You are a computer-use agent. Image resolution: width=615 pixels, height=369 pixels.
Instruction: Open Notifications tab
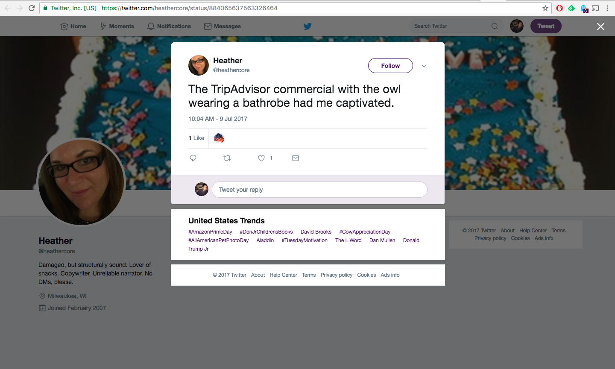(x=169, y=26)
